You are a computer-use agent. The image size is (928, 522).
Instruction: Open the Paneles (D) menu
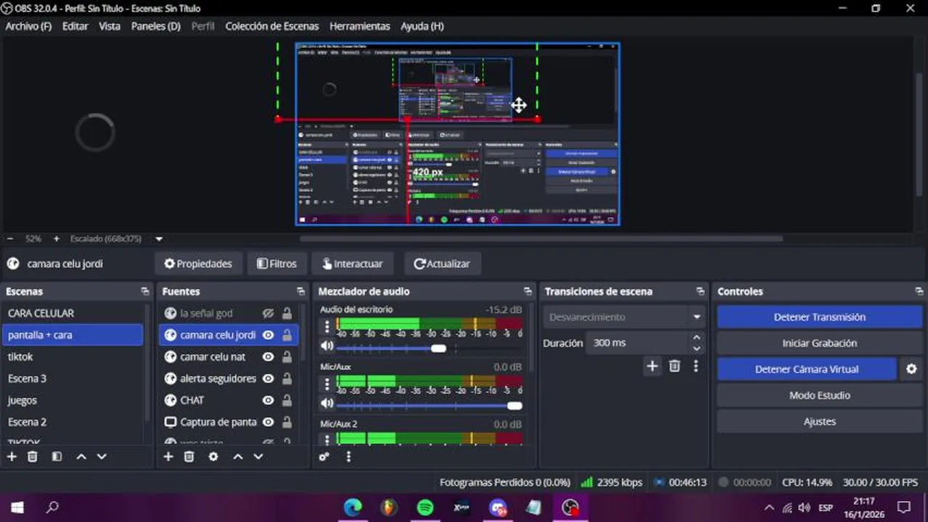click(x=155, y=26)
